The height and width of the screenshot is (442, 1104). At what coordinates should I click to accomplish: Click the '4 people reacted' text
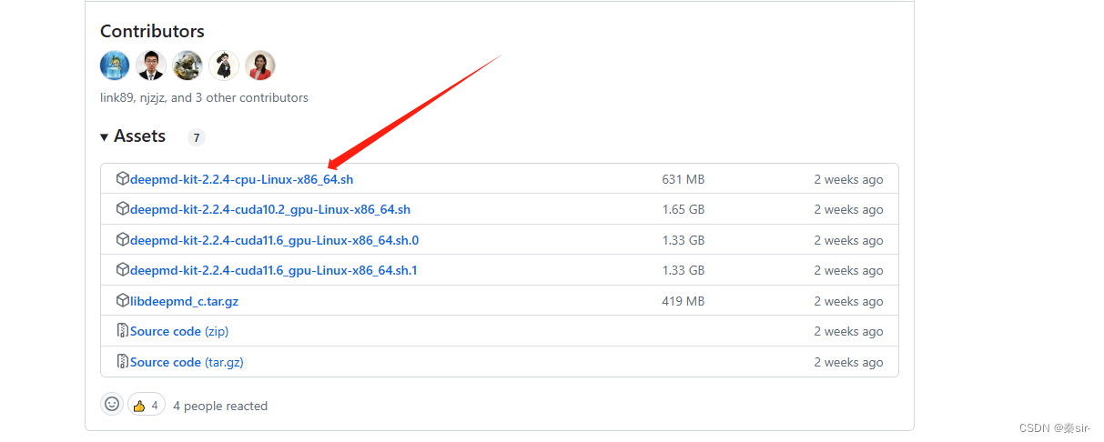(220, 406)
